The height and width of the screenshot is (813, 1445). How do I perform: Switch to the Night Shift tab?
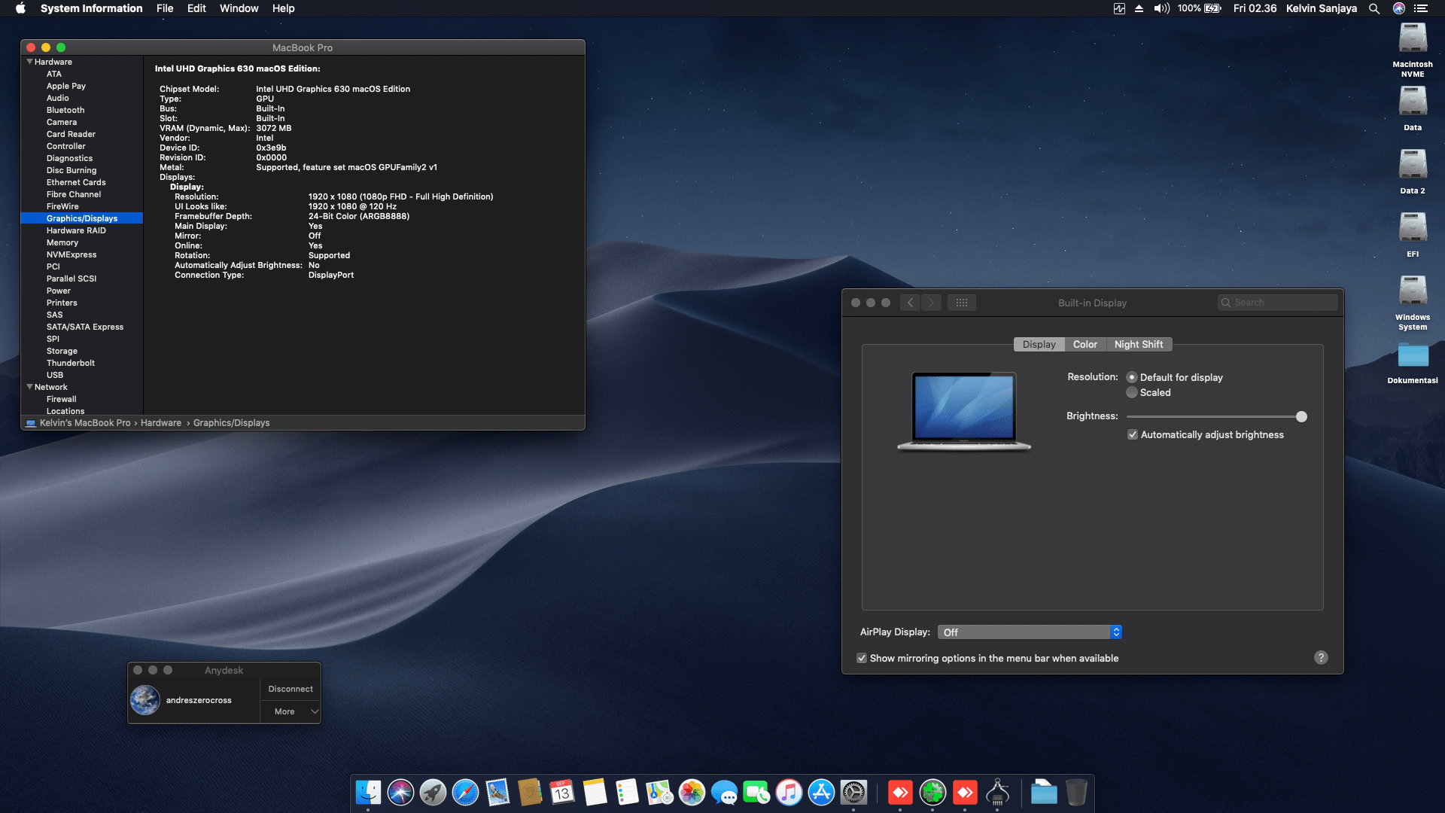(1138, 345)
